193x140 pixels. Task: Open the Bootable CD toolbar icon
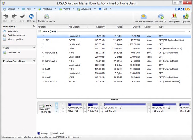pyautogui.click(x=161, y=17)
